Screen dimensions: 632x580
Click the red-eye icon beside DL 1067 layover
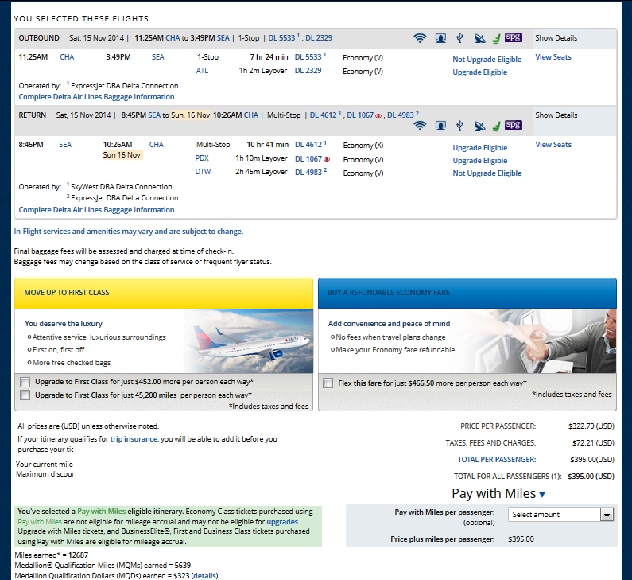click(327, 160)
